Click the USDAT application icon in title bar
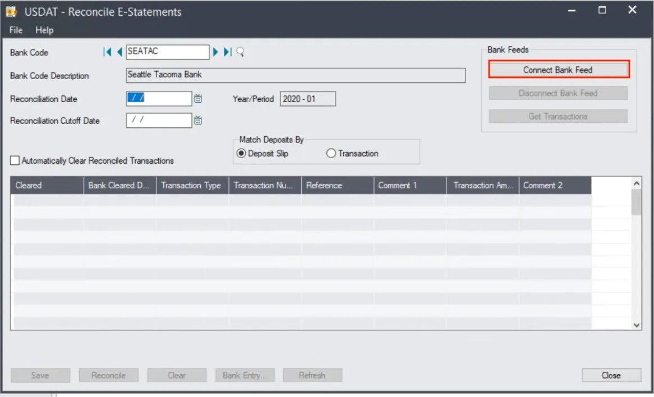The image size is (654, 397). [11, 11]
